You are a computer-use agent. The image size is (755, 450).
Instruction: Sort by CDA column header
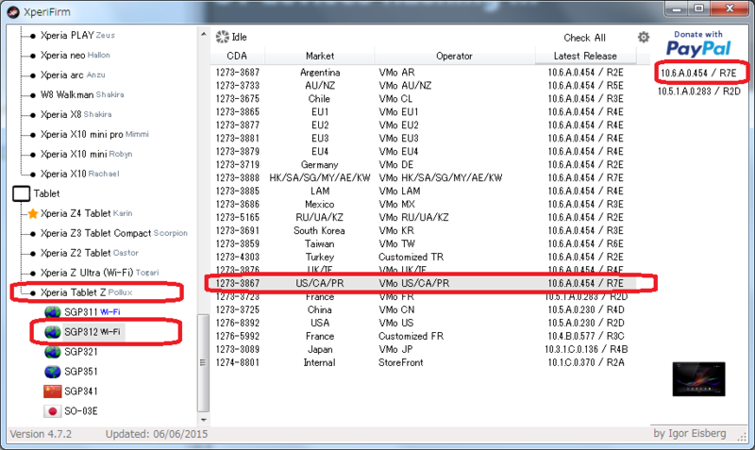(x=237, y=56)
